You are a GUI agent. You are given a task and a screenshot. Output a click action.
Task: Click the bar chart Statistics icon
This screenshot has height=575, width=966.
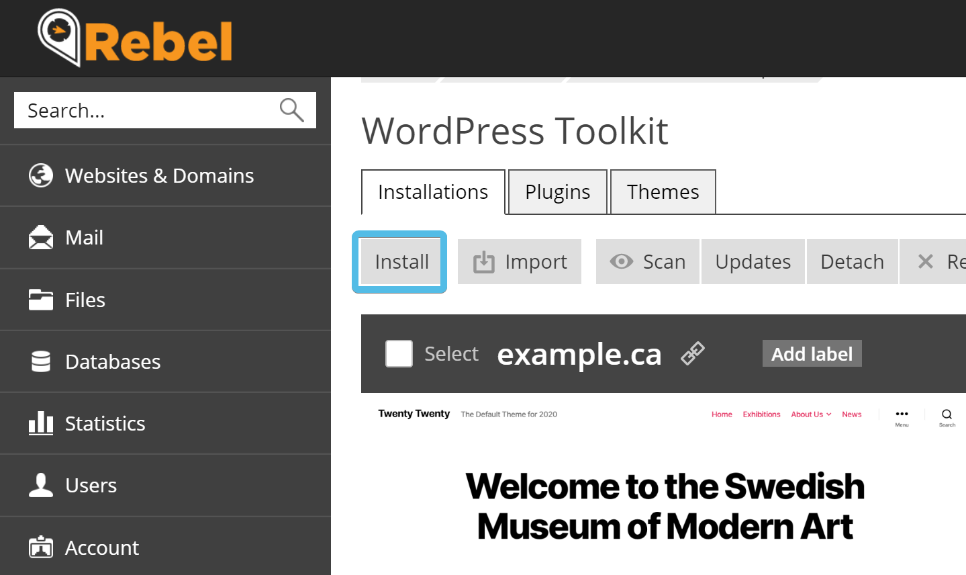pyautogui.click(x=41, y=423)
